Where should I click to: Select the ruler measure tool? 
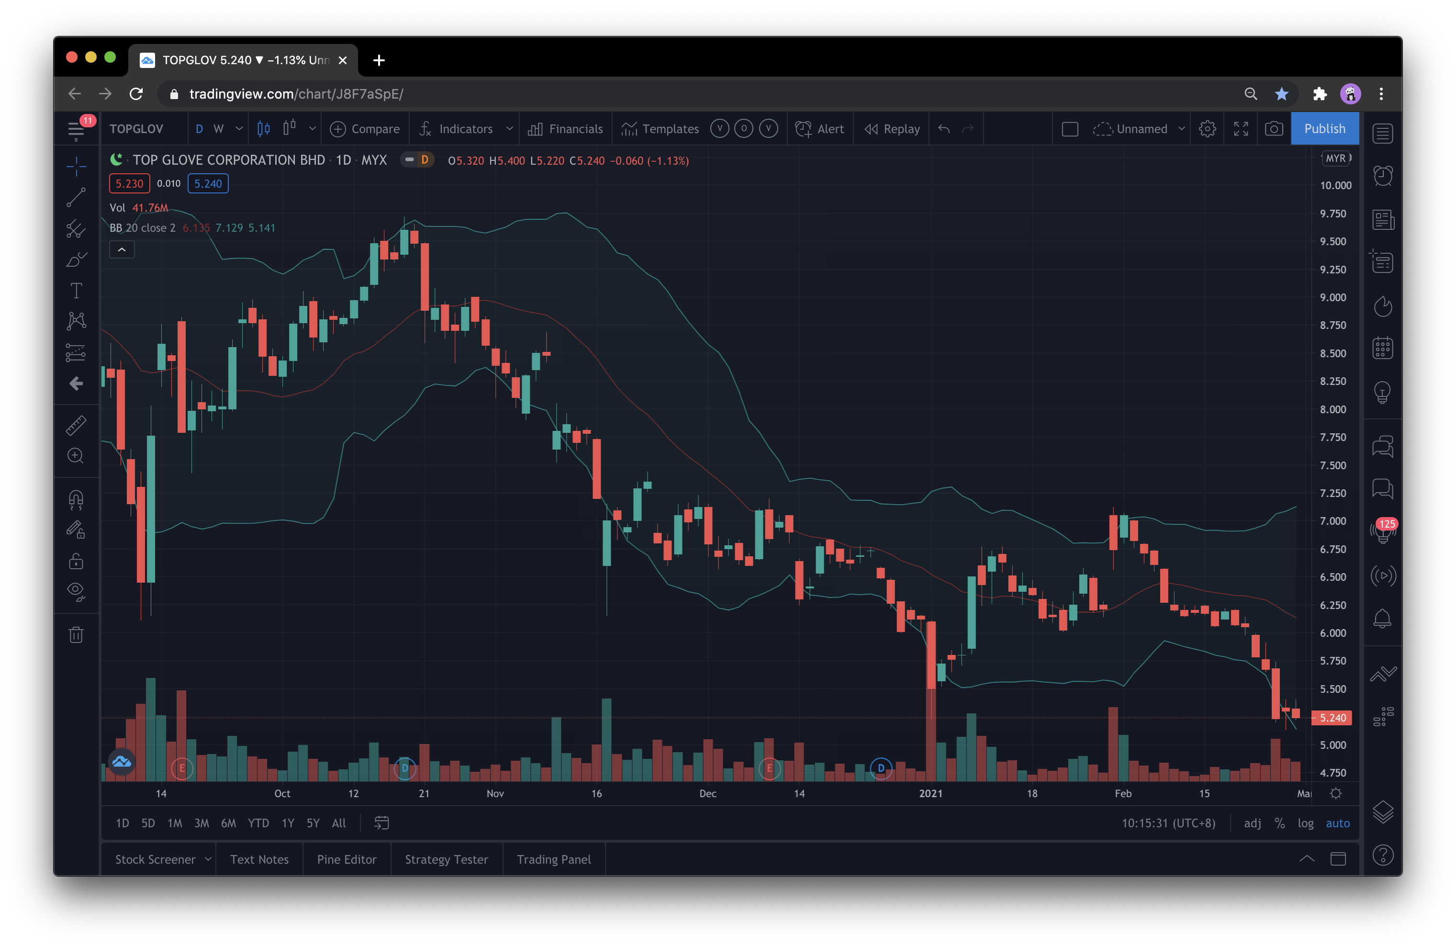pyautogui.click(x=76, y=425)
